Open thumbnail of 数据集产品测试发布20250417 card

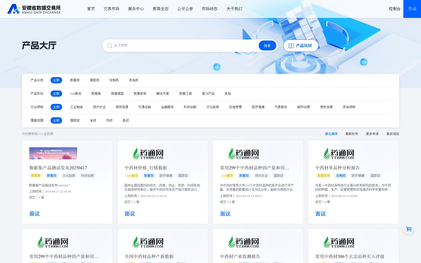pos(53,153)
